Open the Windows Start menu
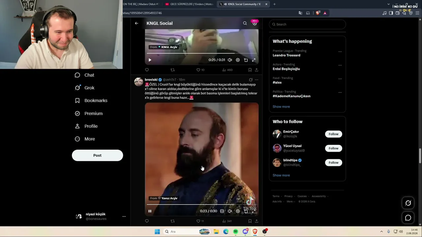The image size is (422, 237). click(x=157, y=232)
